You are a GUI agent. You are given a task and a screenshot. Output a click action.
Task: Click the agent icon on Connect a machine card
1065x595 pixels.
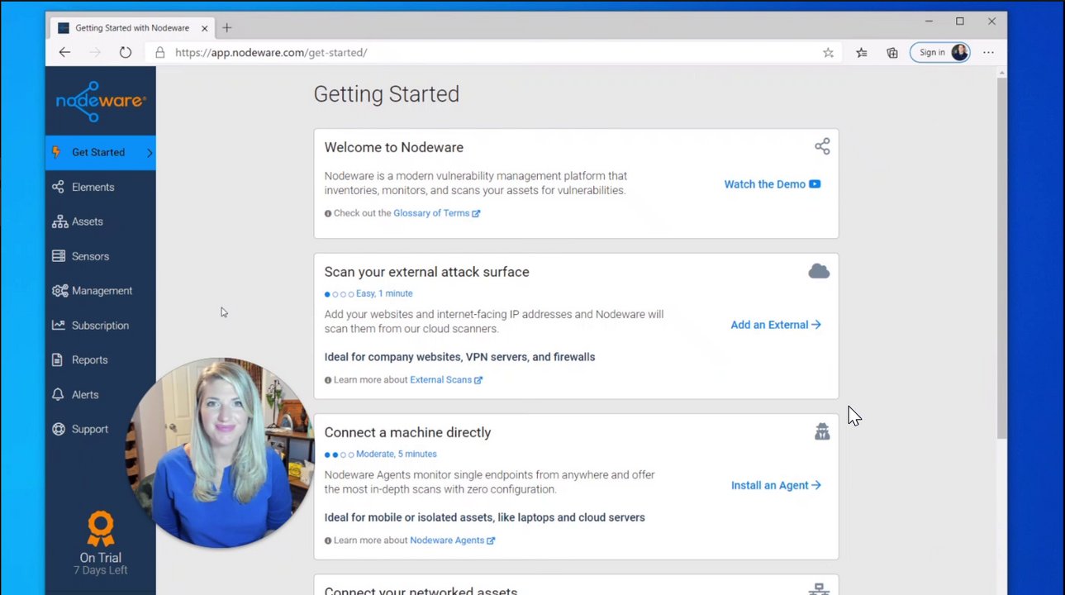(822, 431)
